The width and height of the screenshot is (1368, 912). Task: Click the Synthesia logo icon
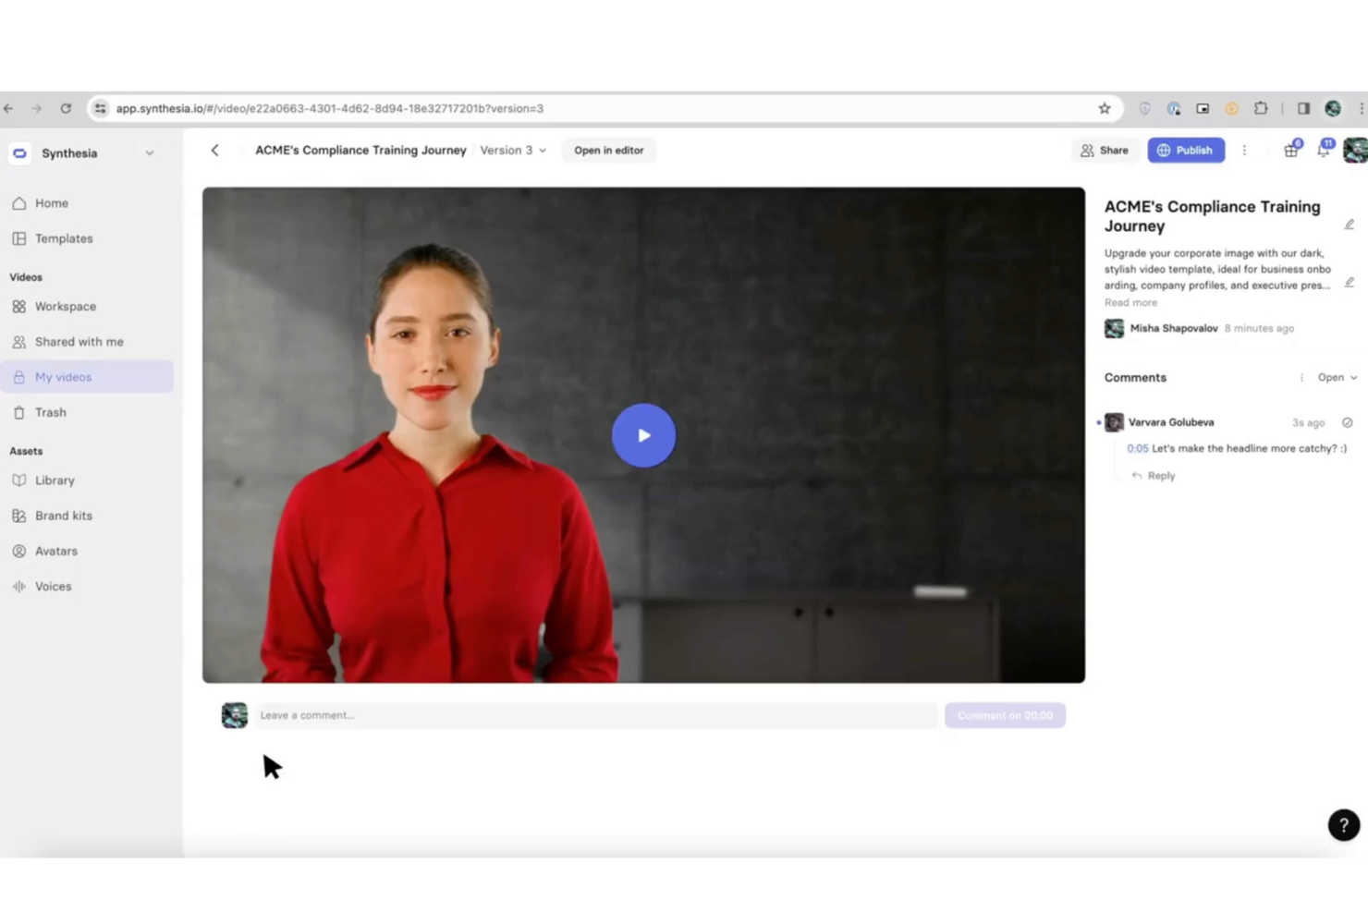20,153
